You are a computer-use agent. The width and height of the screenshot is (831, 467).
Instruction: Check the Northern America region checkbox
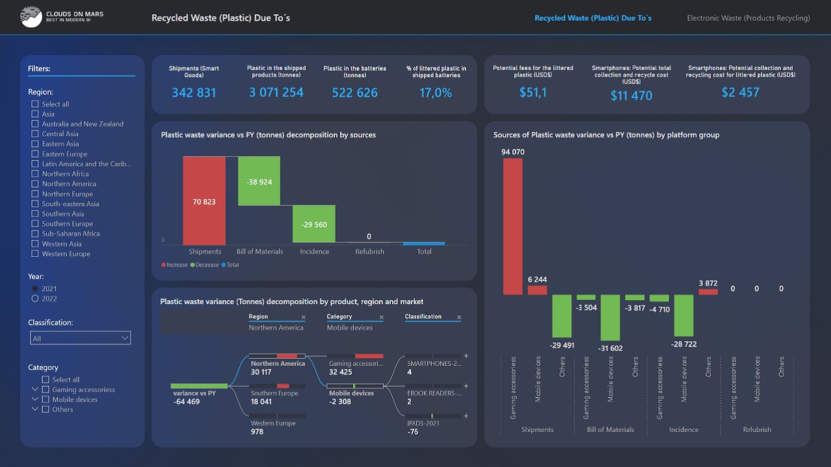point(35,184)
